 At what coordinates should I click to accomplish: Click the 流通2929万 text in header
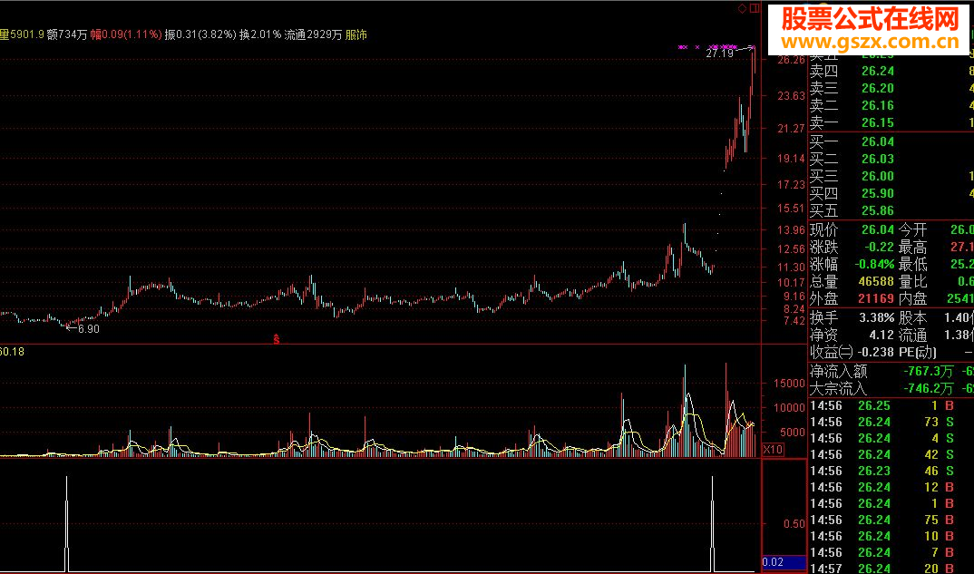313,34
